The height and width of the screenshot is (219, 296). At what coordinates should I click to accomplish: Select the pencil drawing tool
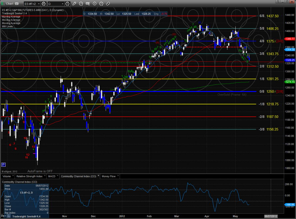tap(74, 4)
